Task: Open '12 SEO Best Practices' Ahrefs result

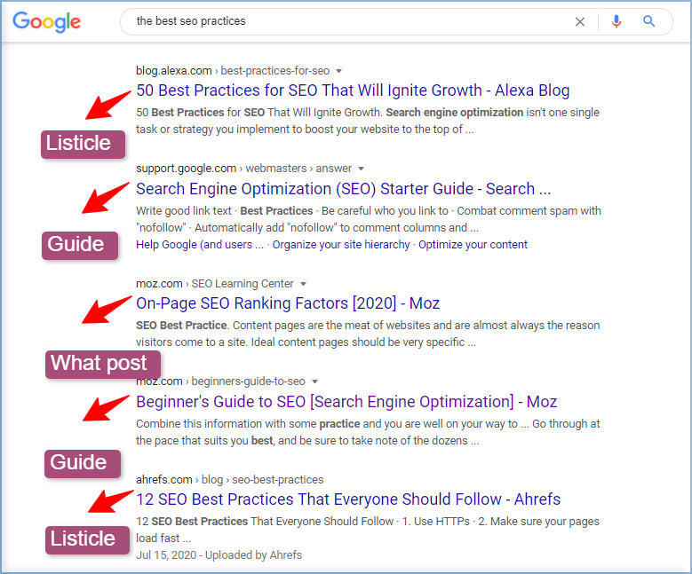Action: [x=348, y=499]
